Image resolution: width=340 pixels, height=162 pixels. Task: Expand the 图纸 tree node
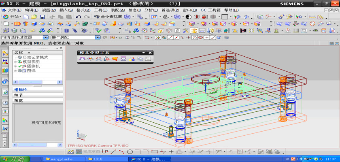[15, 71]
